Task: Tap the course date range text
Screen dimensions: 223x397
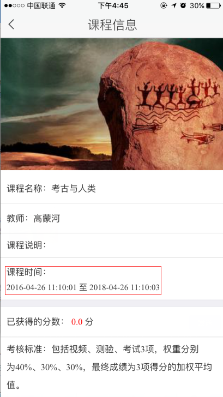Action: (x=83, y=287)
